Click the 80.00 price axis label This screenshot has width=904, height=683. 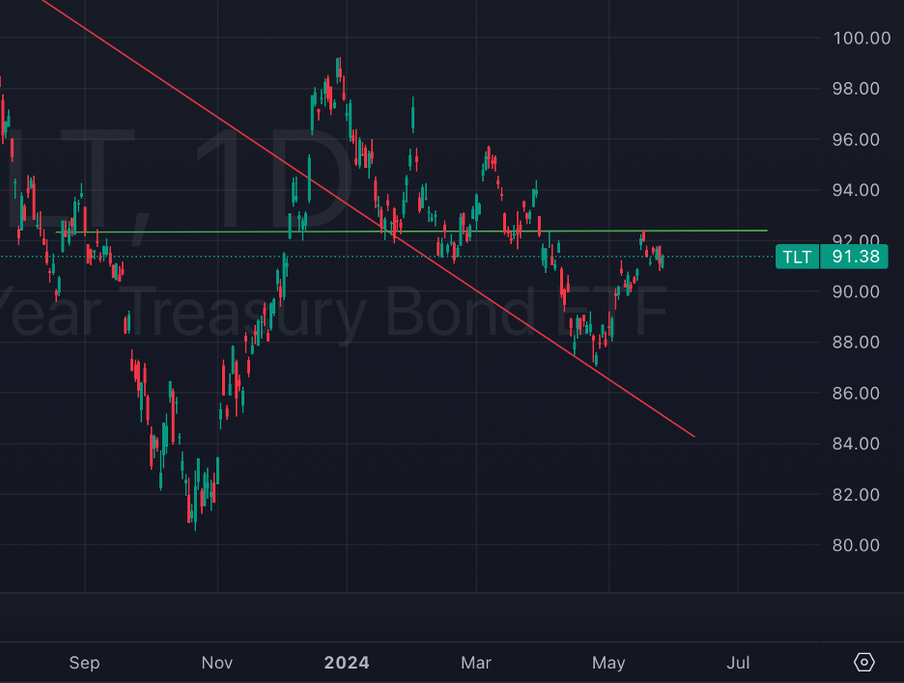pos(856,545)
